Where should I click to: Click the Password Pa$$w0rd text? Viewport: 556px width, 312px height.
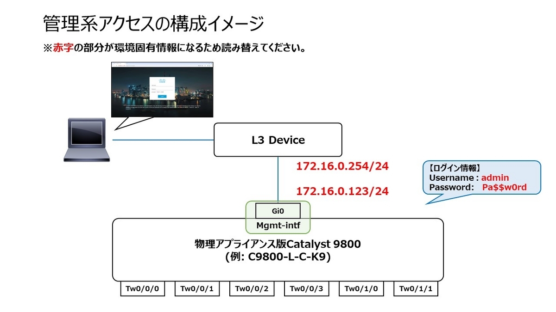coord(478,187)
